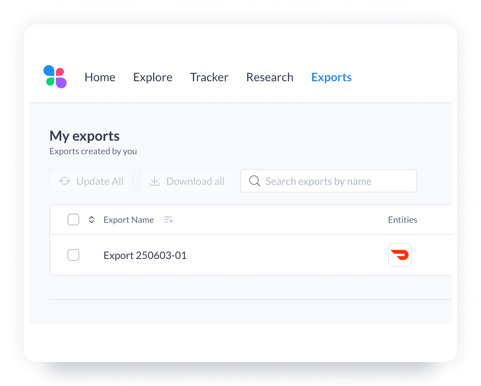Screen dimensions: 481x386
Task: Open sort options icon beside Export Name
Action: coord(168,220)
